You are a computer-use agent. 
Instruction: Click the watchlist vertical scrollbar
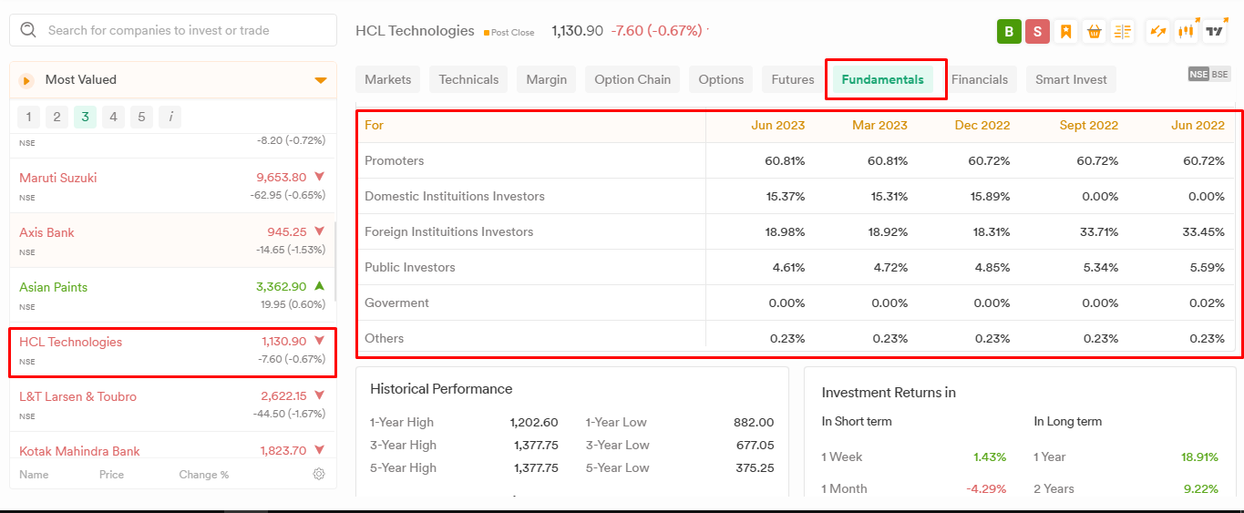point(335,260)
